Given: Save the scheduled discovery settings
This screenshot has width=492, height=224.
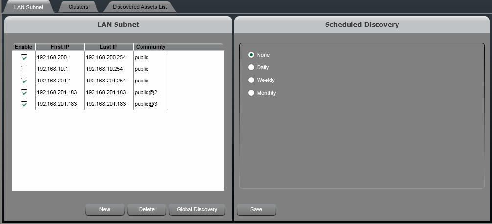Looking at the screenshot, I should [x=256, y=209].
